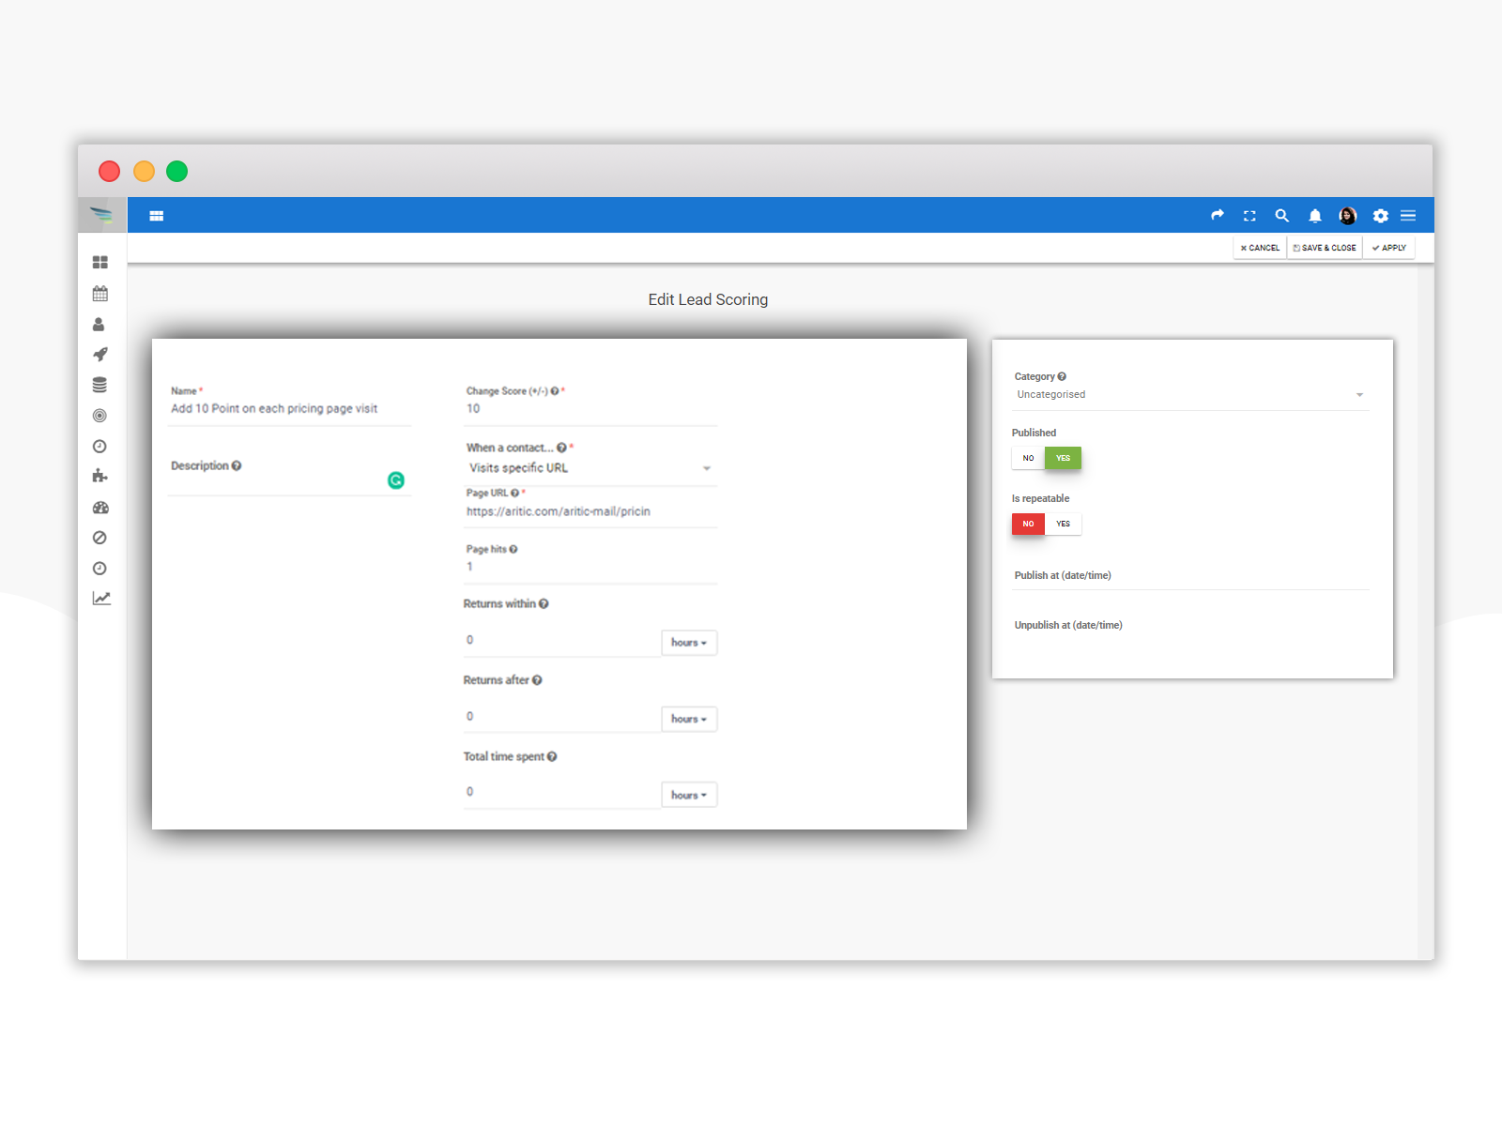Click help icon next to Returns after
The width and height of the screenshot is (1502, 1126).
537,680
